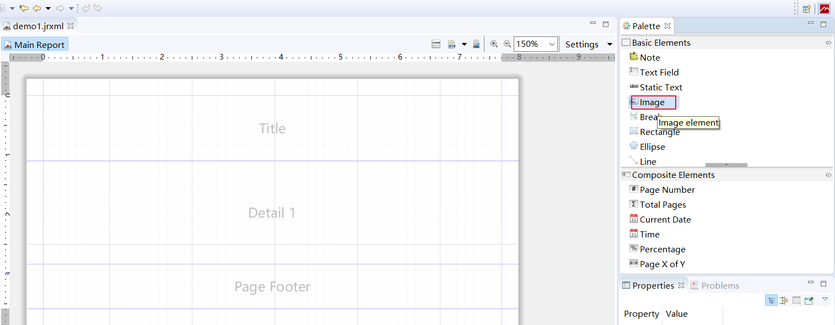835x325 pixels.
Task: Pick the Total Pages composite element
Action: point(658,204)
